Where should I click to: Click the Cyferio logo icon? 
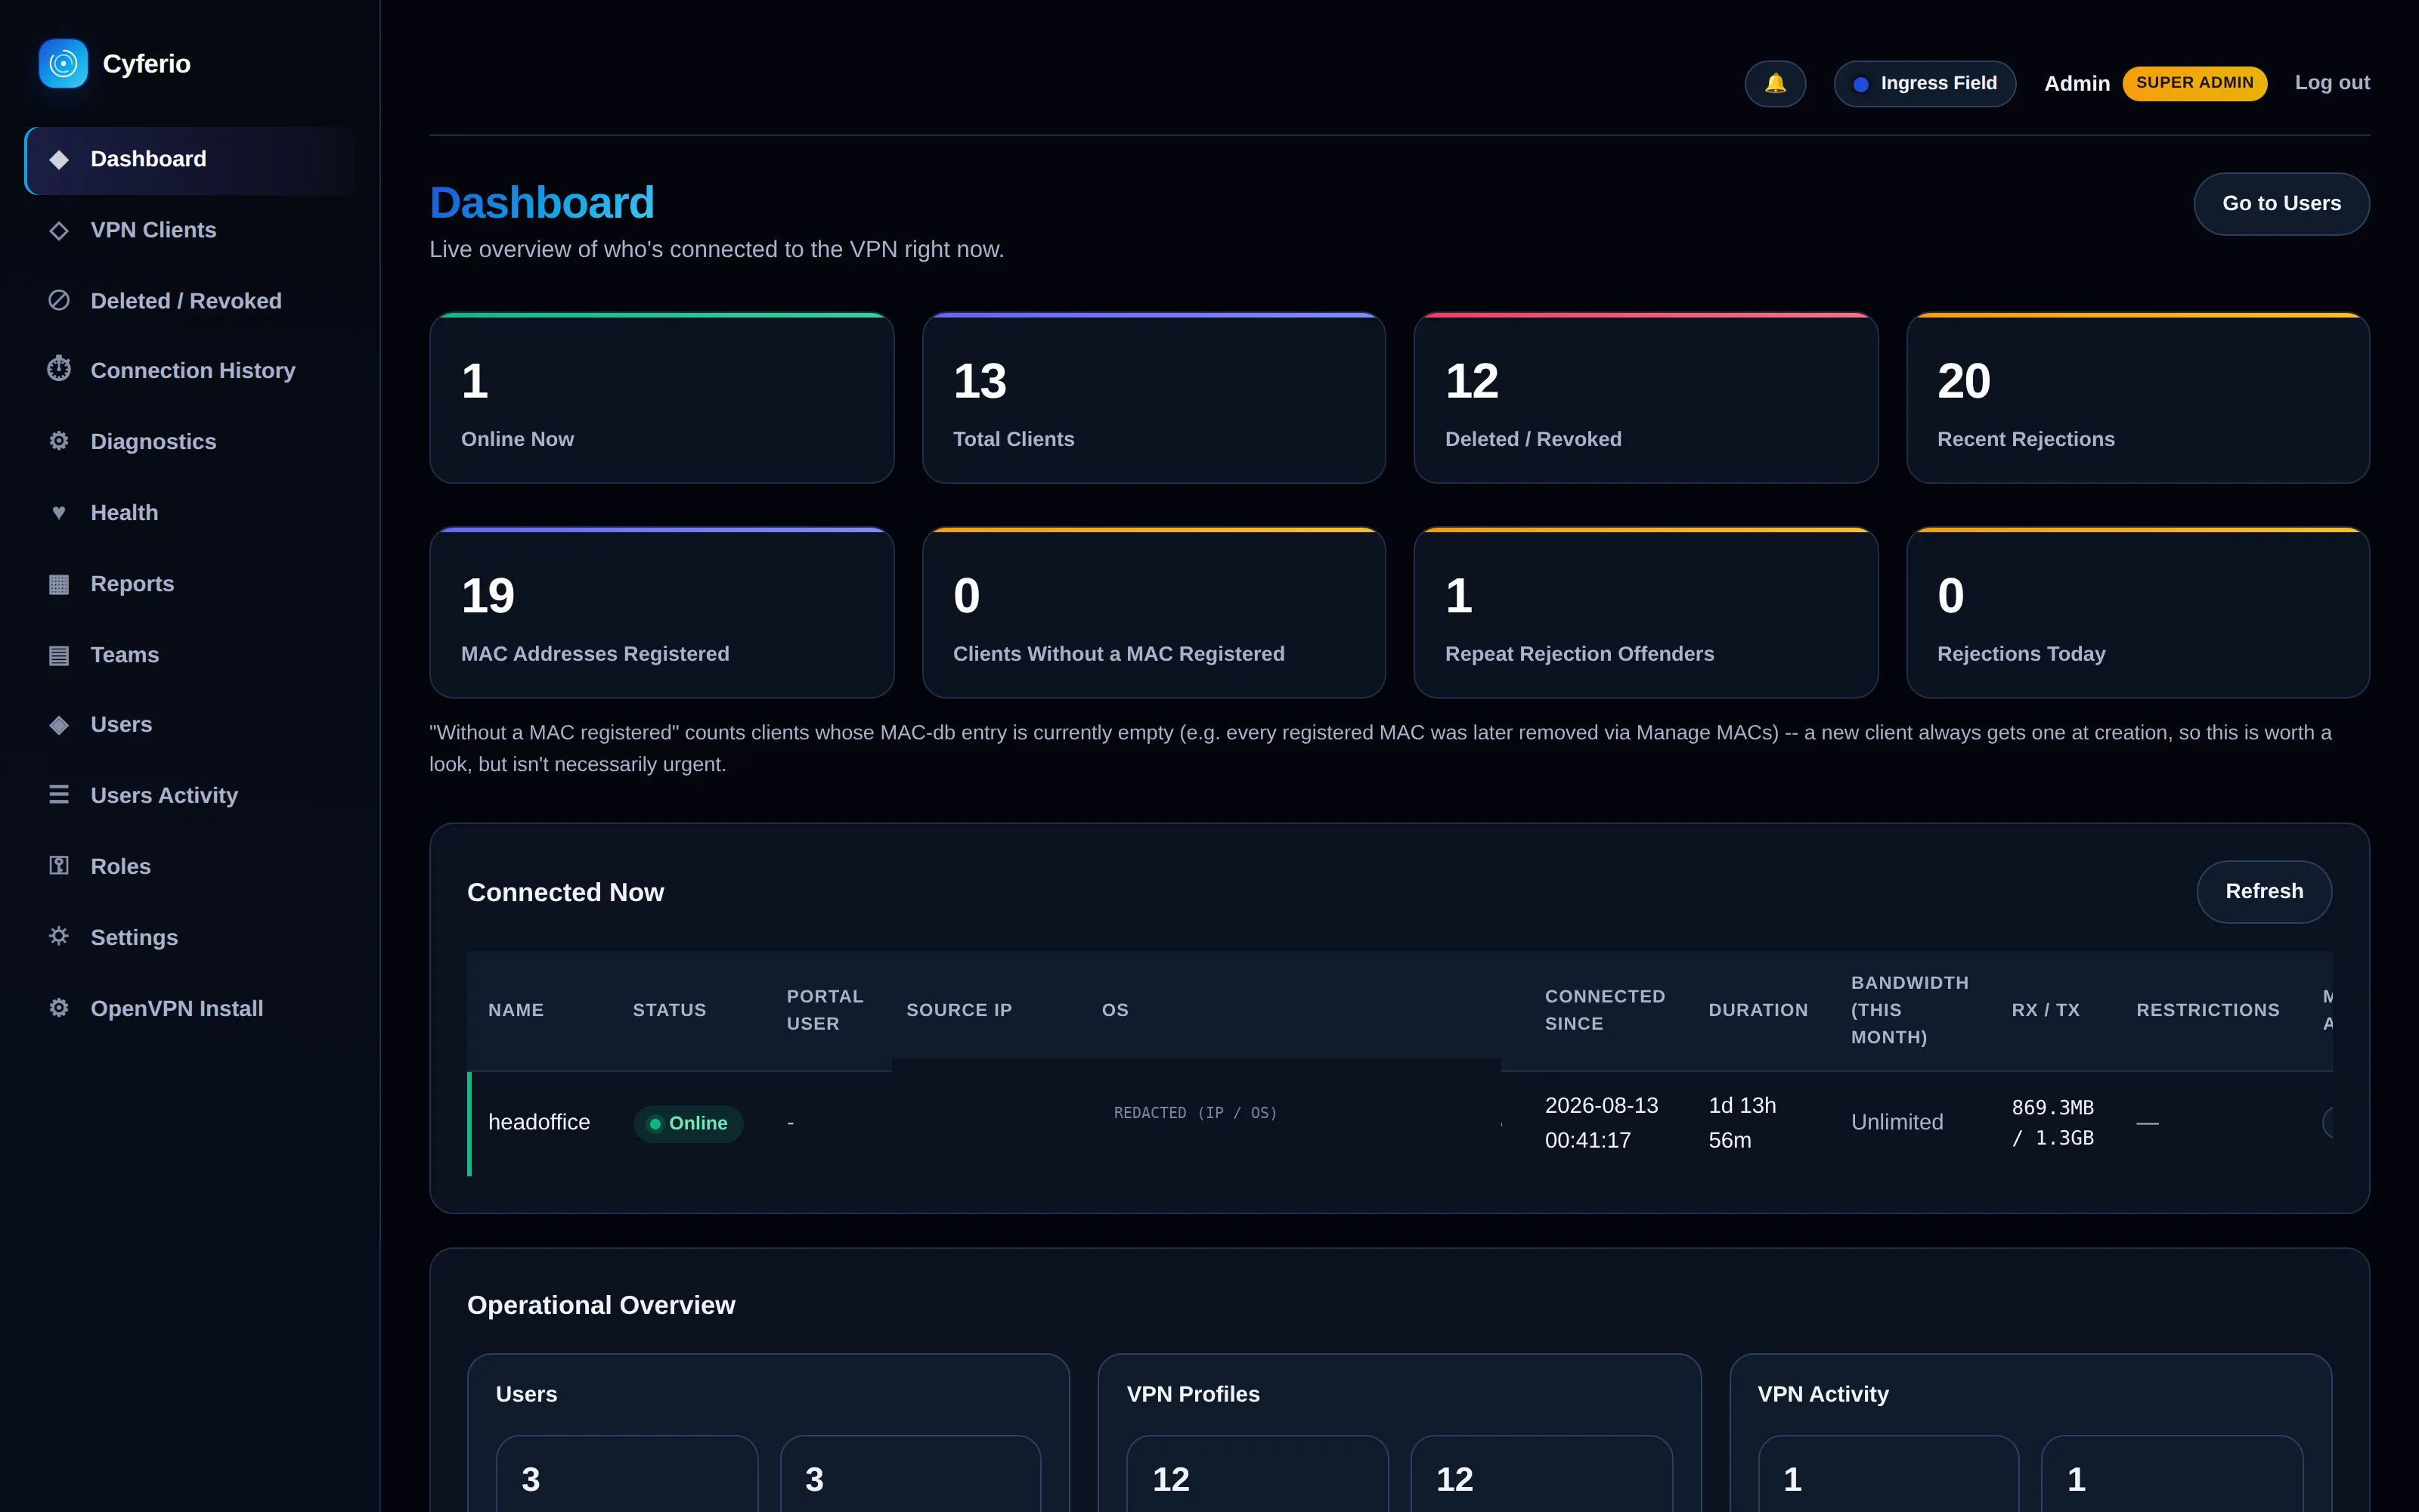(63, 64)
